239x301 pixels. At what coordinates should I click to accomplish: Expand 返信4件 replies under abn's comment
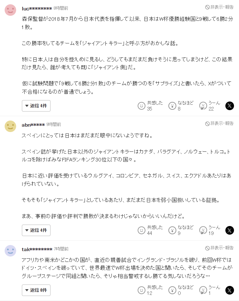(x=36, y=230)
